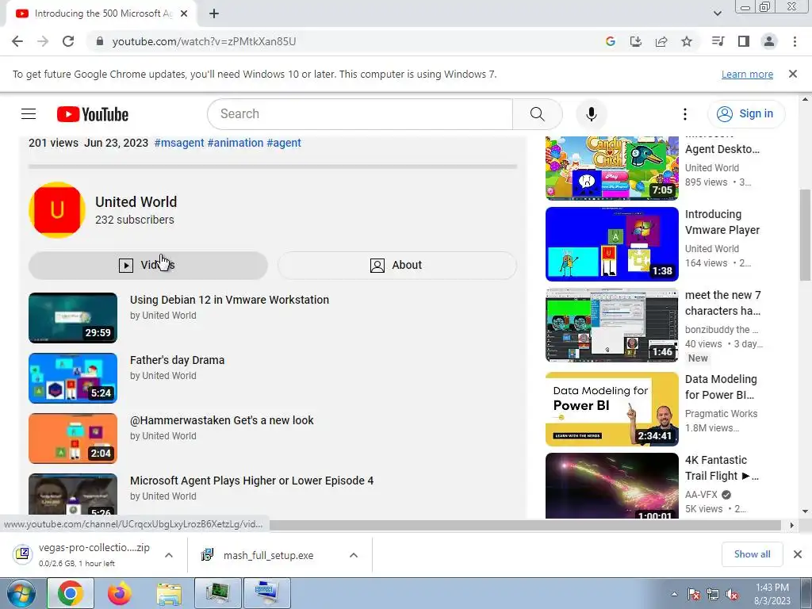Click Microsoft Agent Plays Higher or Lower title
The height and width of the screenshot is (609, 812).
pos(251,481)
